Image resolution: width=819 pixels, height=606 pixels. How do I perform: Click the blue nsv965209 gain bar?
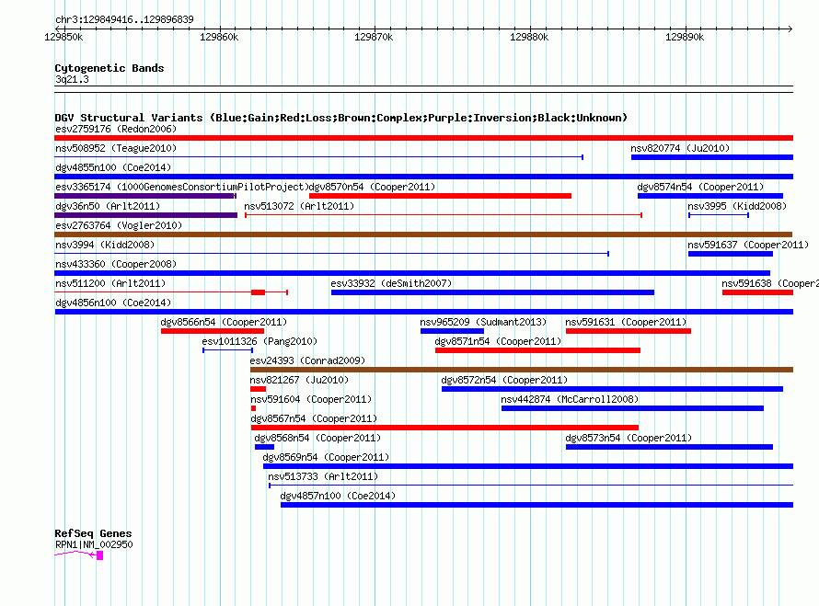click(x=453, y=331)
